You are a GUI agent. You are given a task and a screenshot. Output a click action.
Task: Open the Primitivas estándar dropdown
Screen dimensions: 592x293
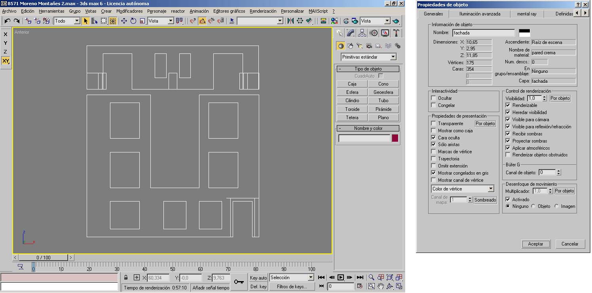pyautogui.click(x=368, y=57)
